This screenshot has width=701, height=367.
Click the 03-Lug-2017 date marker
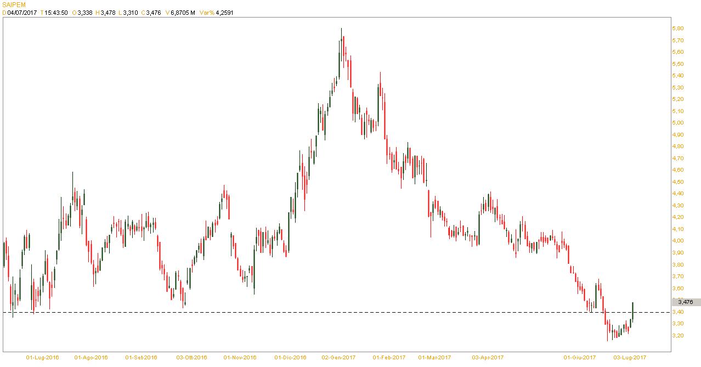click(x=629, y=358)
